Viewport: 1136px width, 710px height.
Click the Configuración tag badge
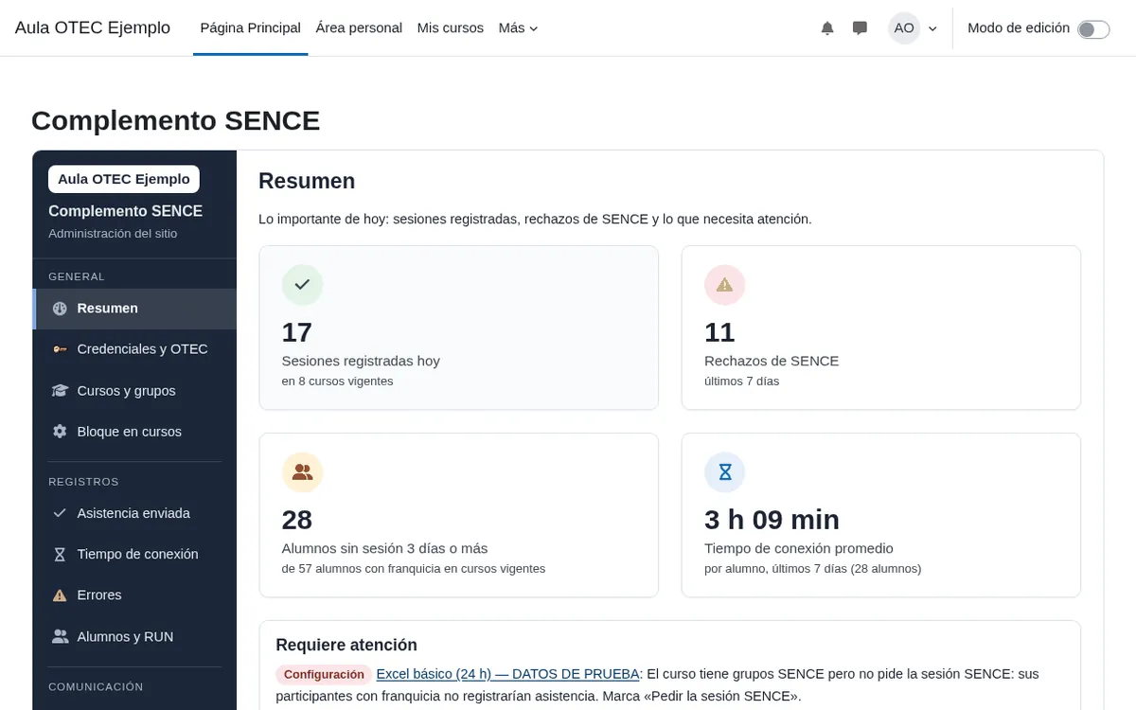[x=324, y=675]
